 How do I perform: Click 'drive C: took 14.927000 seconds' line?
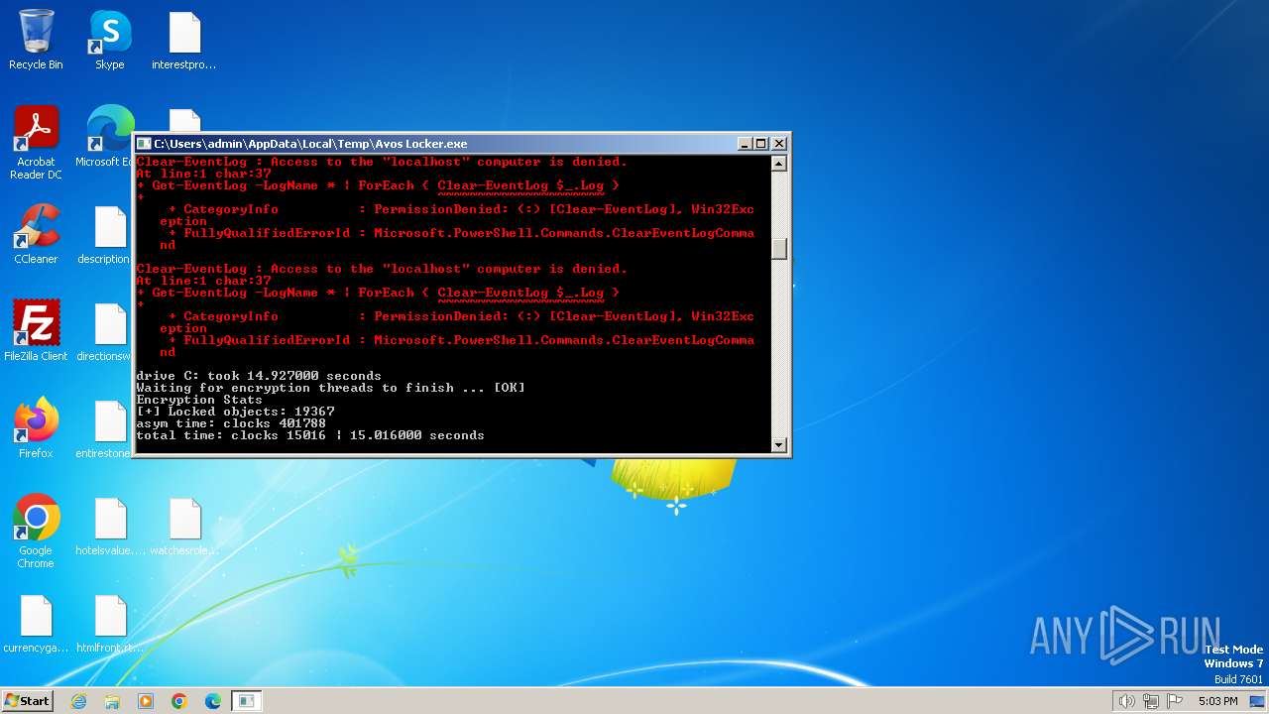259,376
